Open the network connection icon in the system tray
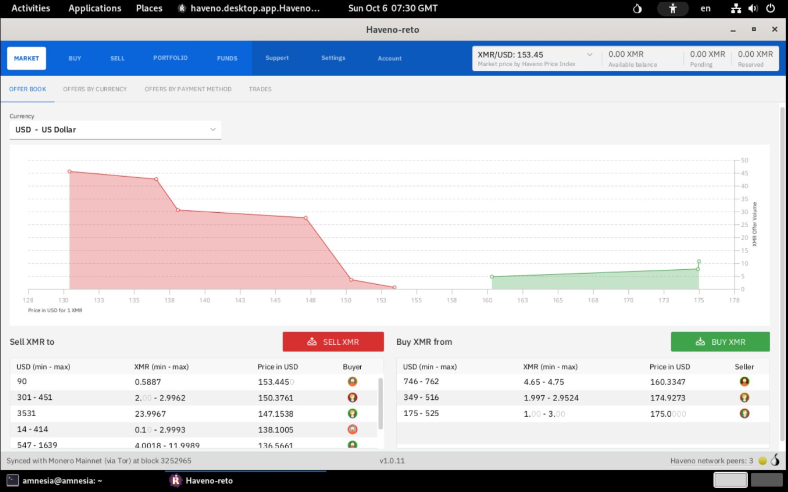 click(735, 8)
